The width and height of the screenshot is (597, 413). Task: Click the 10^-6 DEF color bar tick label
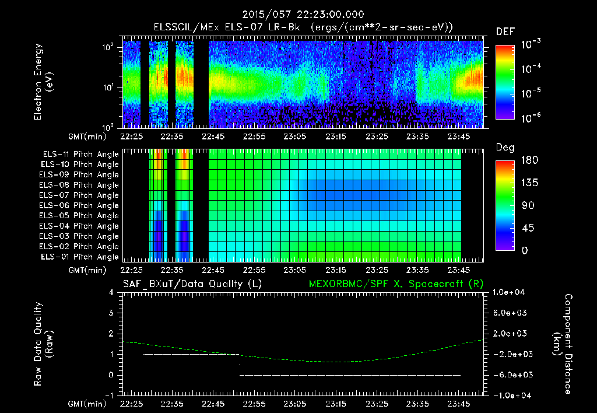[531, 118]
